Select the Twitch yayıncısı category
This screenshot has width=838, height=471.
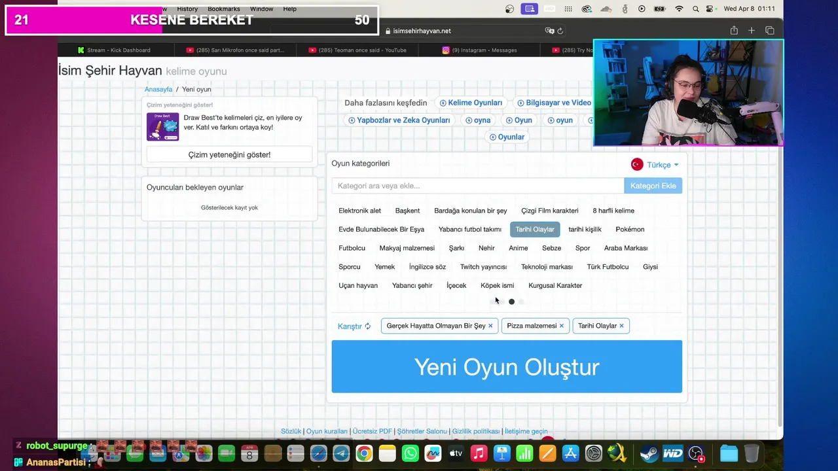483,267
